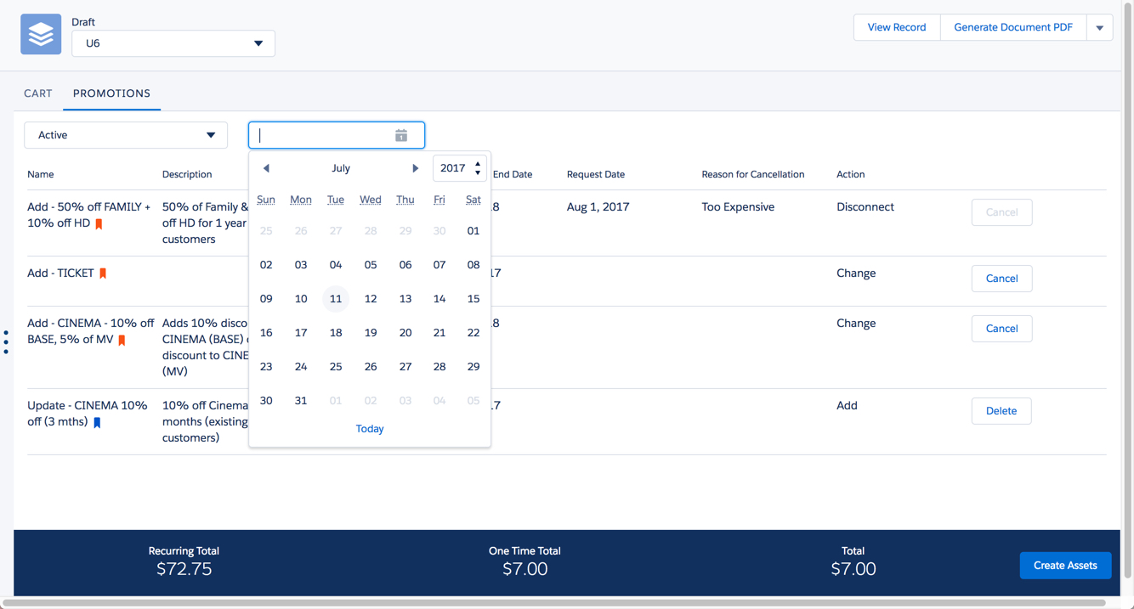The width and height of the screenshot is (1134, 609).
Task: Click the date input field
Action: click(337, 135)
